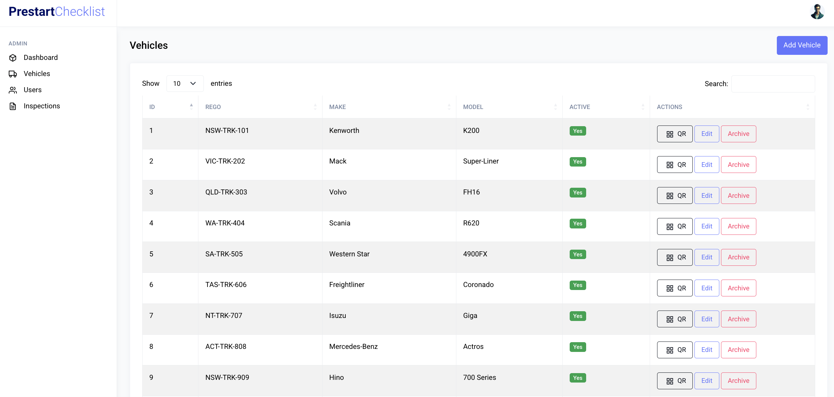Click into the Search input field
This screenshot has width=834, height=397.
click(x=773, y=84)
